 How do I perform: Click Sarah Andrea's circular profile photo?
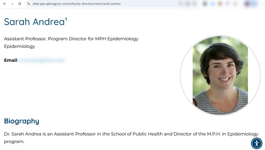(220, 76)
